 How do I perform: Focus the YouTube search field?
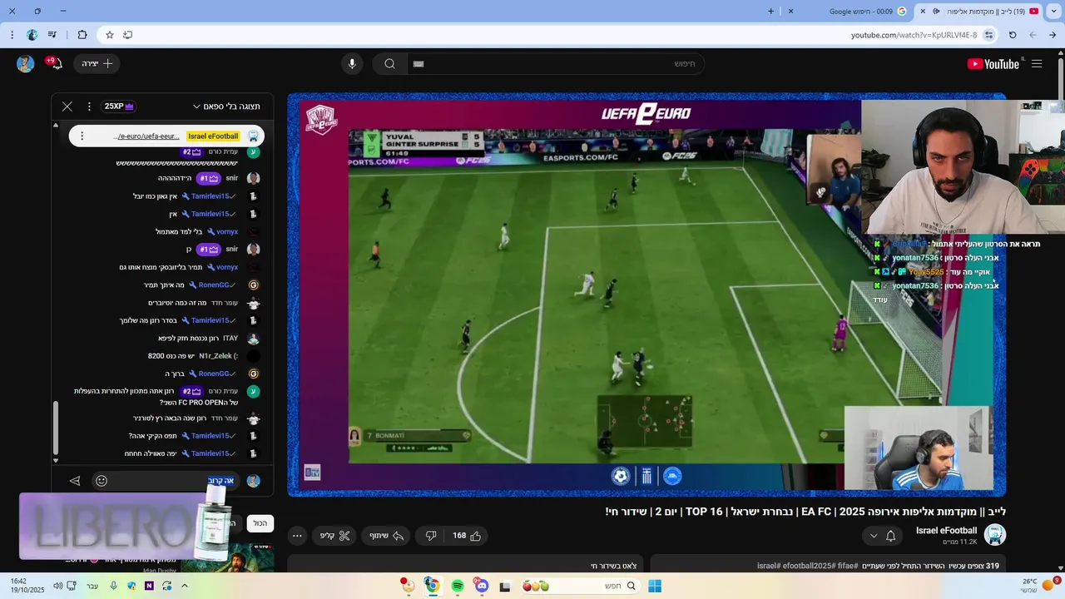coord(556,64)
